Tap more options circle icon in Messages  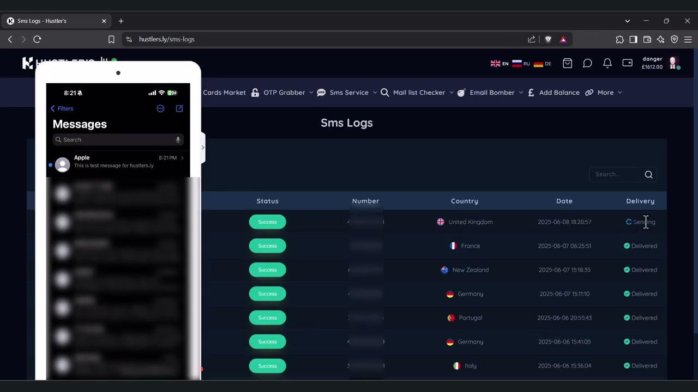160,108
